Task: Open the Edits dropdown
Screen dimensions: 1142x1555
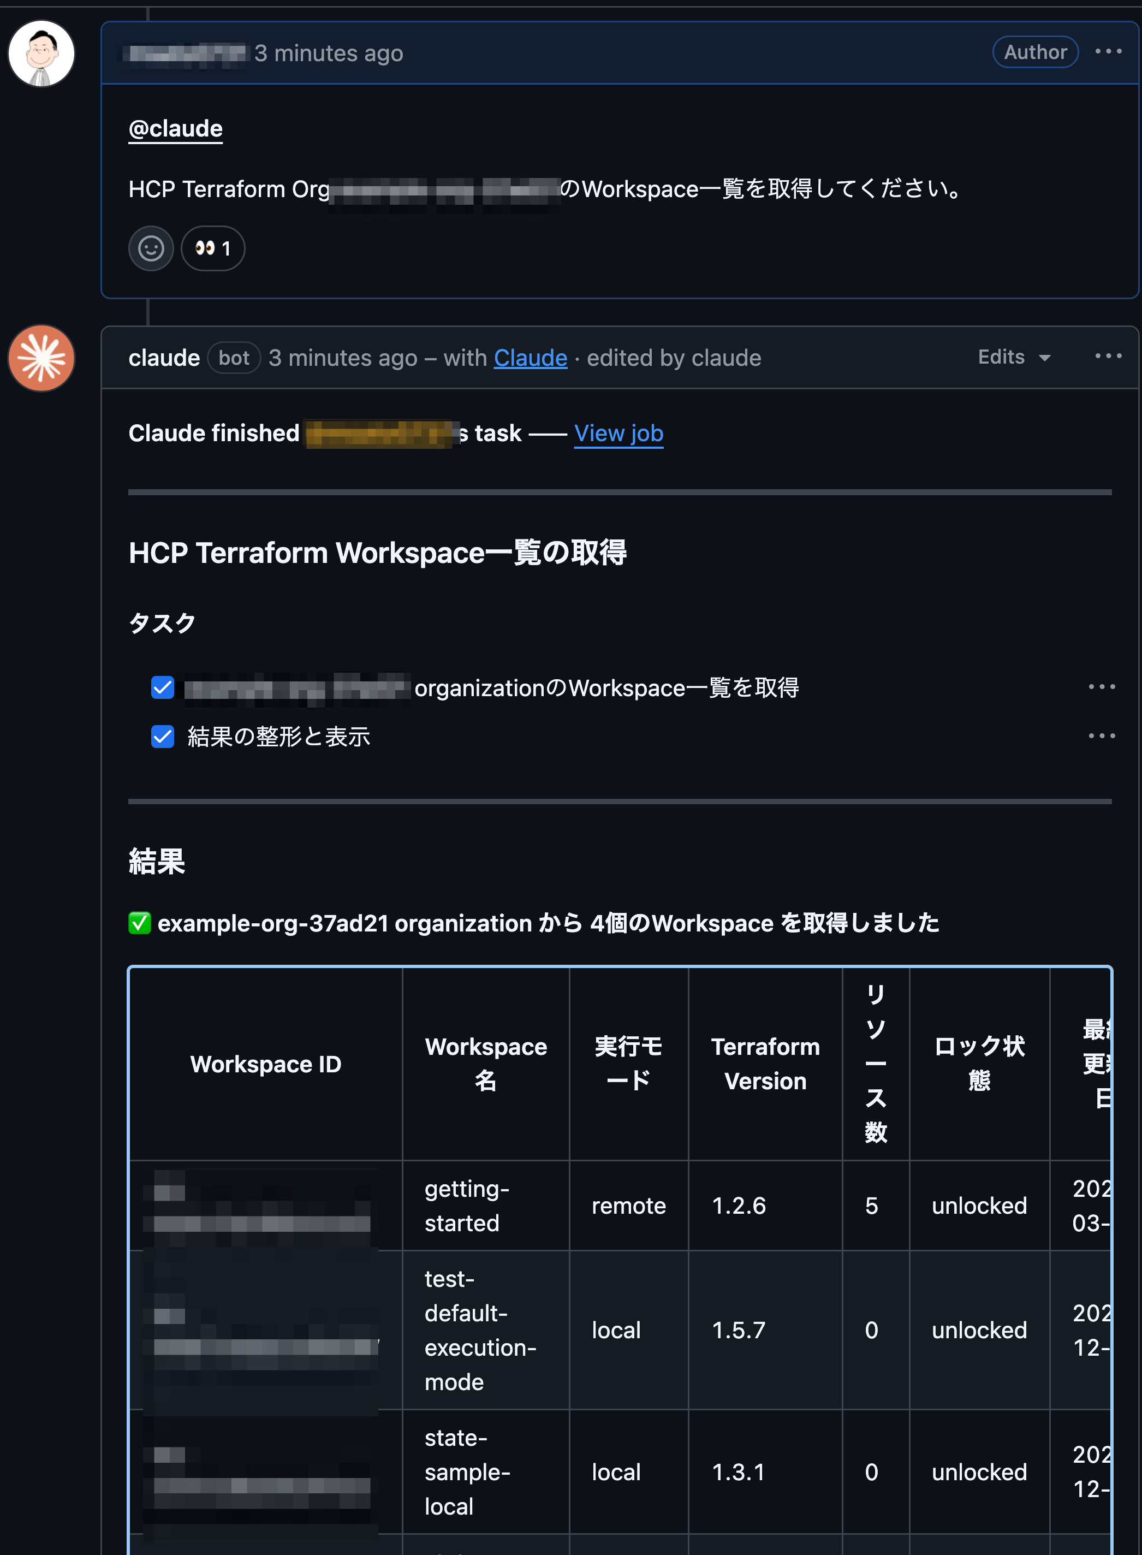Action: pos(1013,357)
